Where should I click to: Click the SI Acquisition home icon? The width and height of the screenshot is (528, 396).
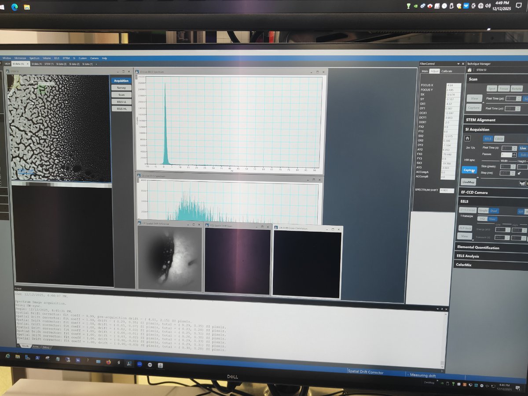coord(468,139)
